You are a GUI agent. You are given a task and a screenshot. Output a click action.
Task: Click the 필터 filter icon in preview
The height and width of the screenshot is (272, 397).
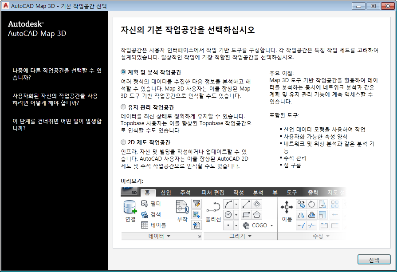point(145,204)
